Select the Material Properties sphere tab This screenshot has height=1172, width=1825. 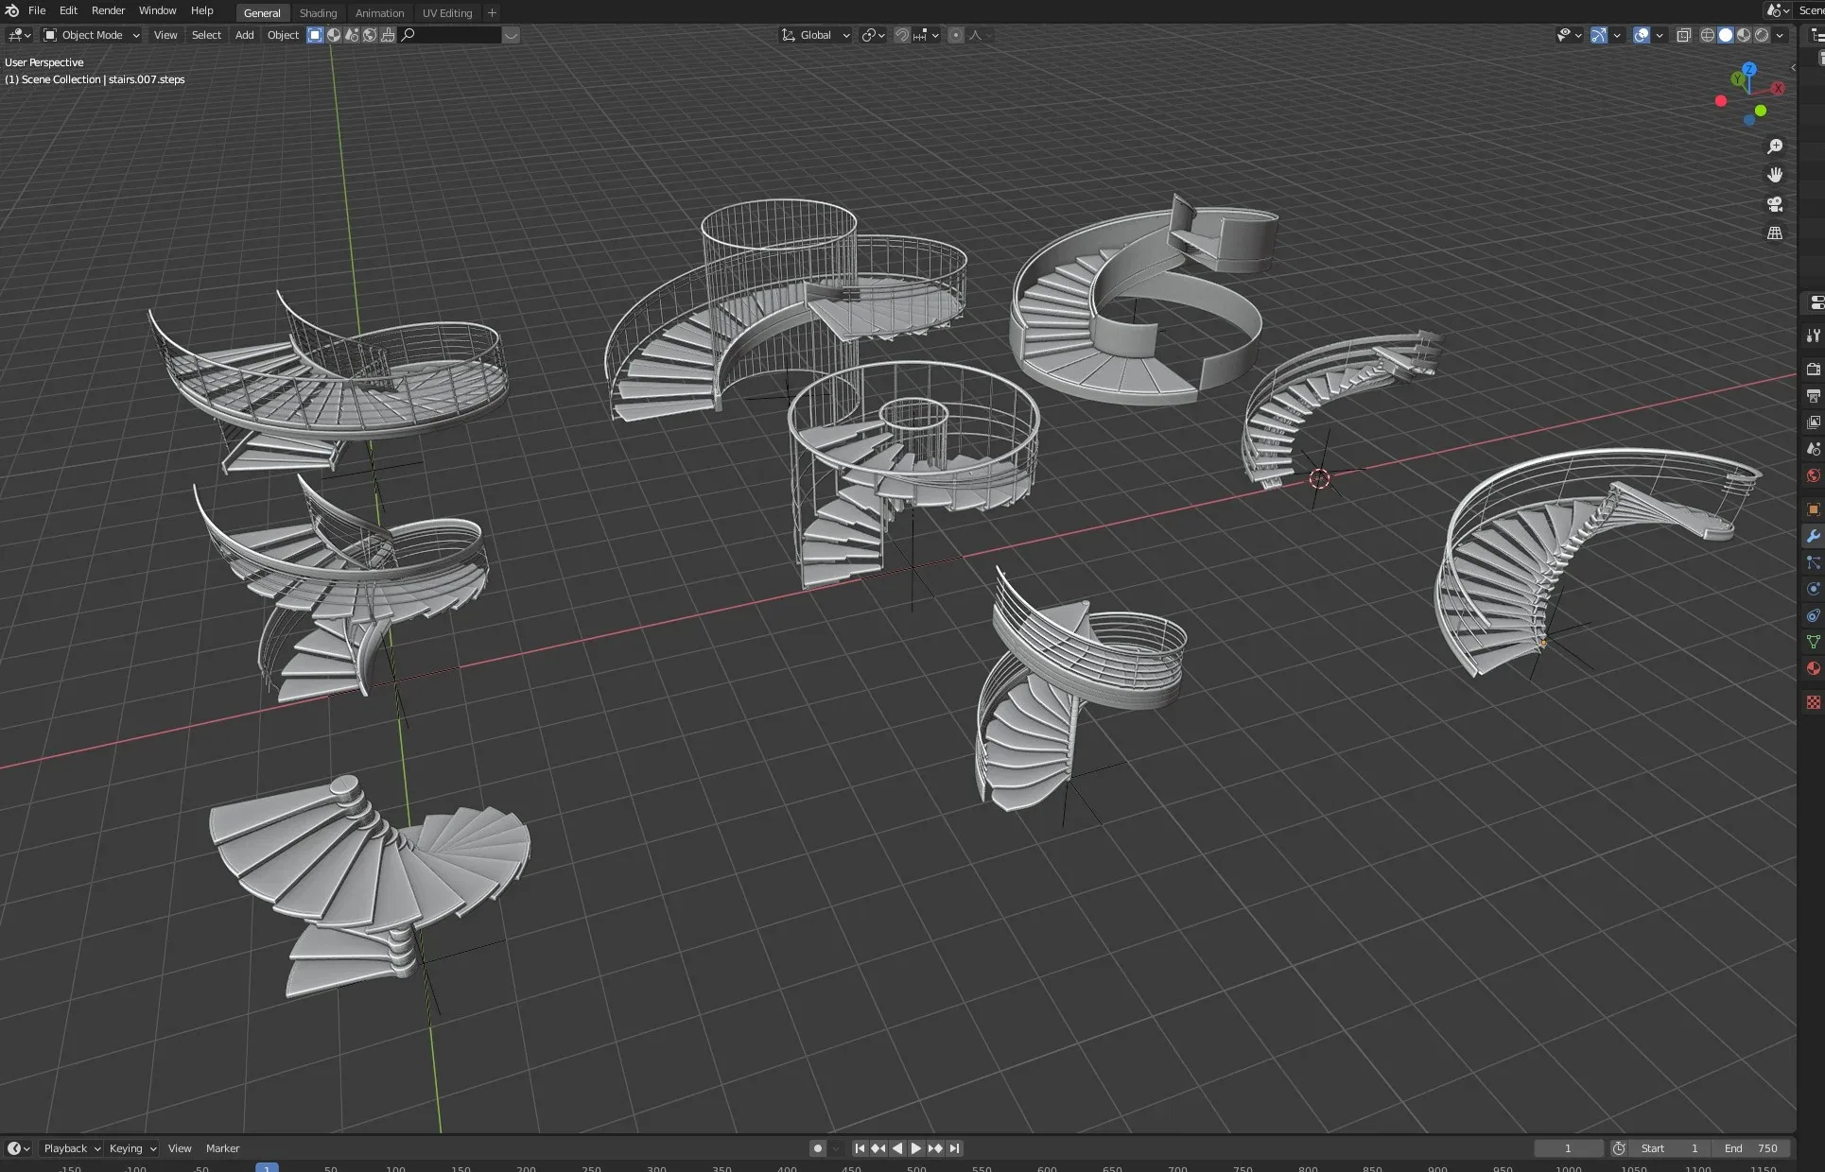tap(1813, 668)
